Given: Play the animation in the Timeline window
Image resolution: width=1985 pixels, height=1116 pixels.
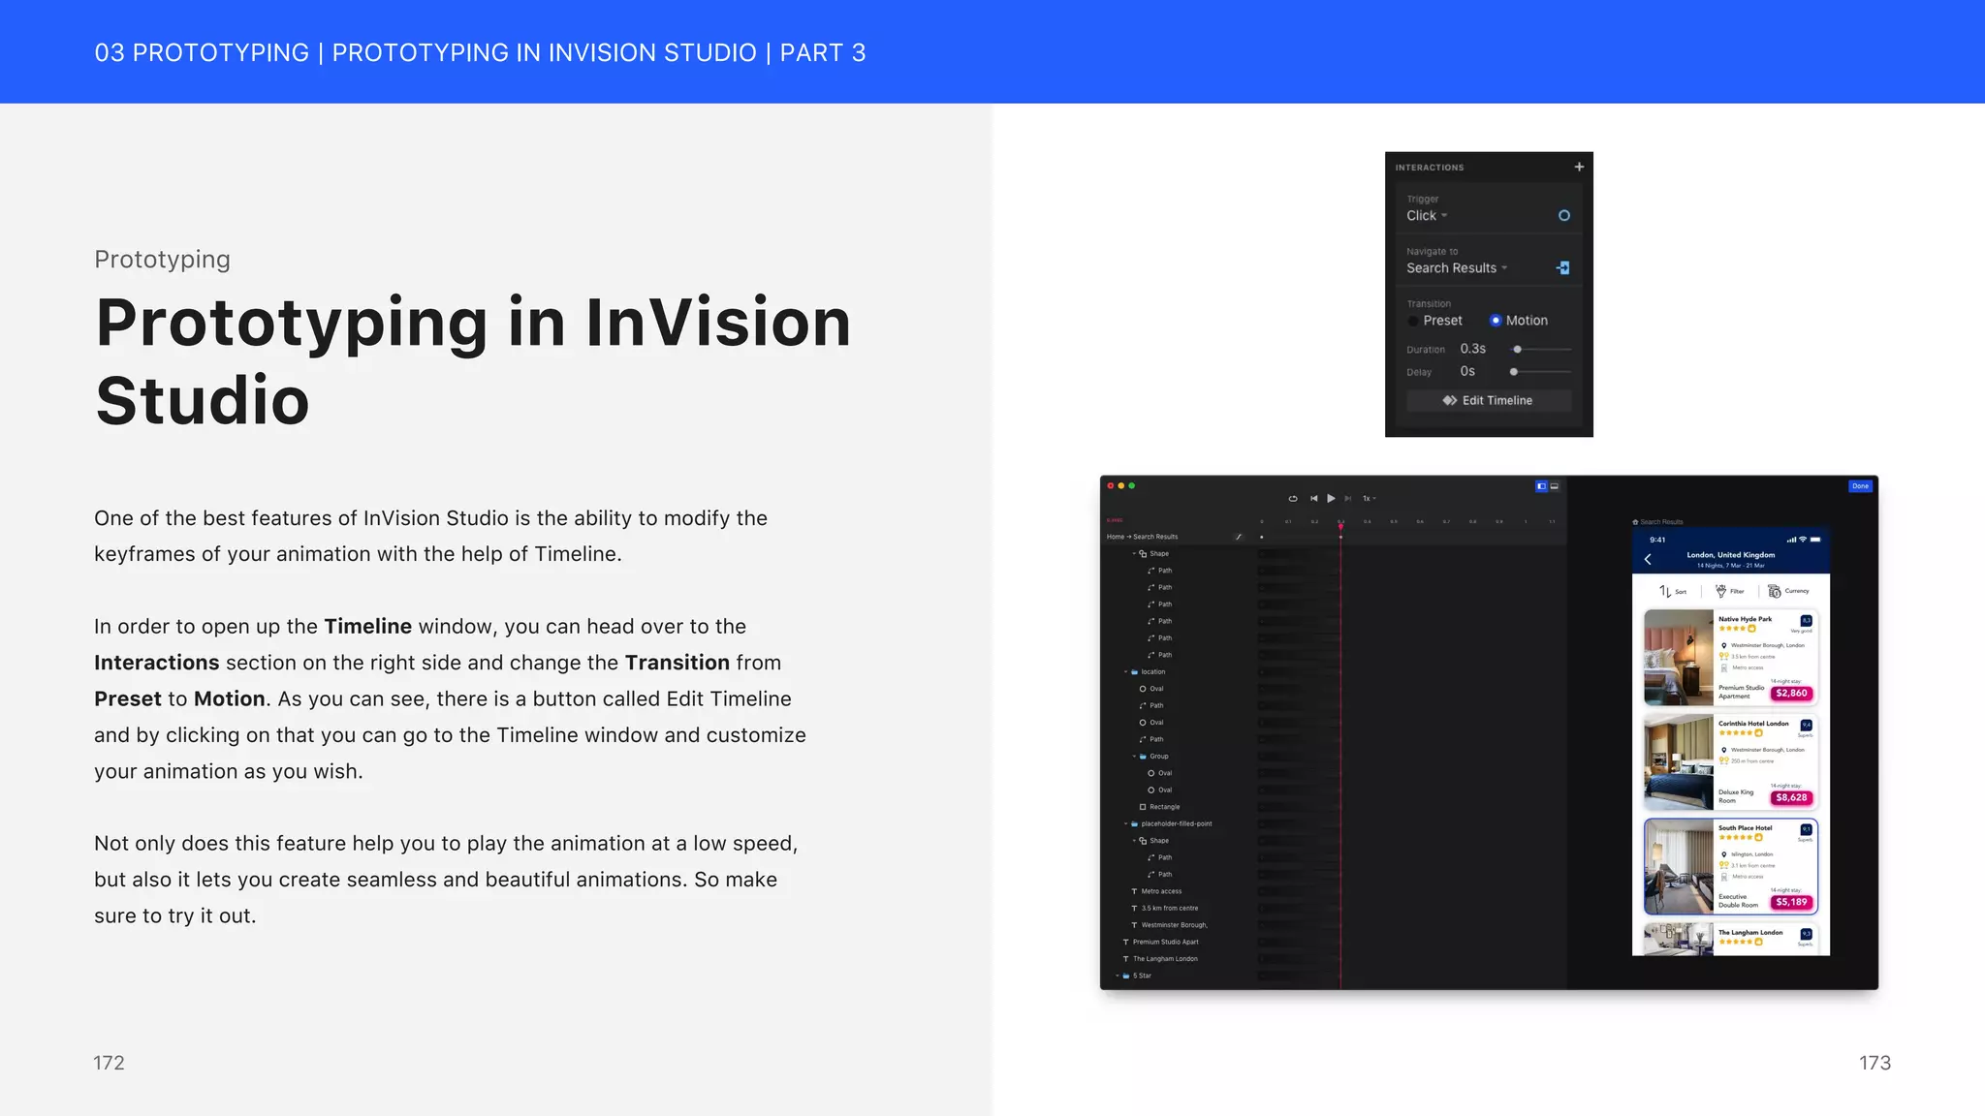Looking at the screenshot, I should click(x=1331, y=498).
